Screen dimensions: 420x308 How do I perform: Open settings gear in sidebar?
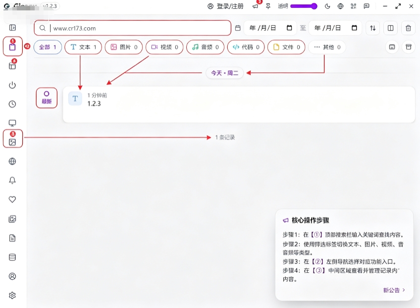[12, 296]
